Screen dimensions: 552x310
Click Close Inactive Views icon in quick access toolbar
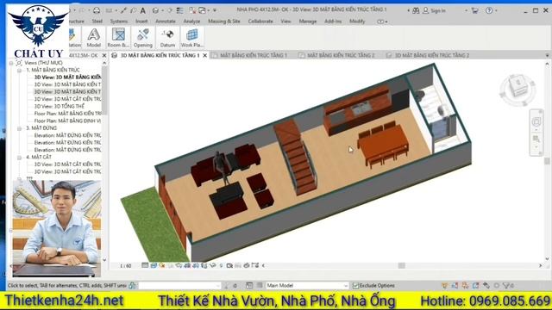192,10
